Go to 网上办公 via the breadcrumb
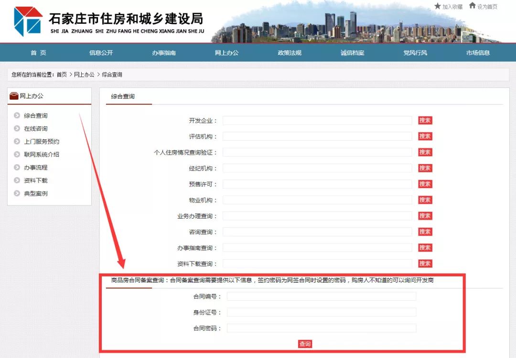Viewport: 516px width, 358px height. point(84,74)
